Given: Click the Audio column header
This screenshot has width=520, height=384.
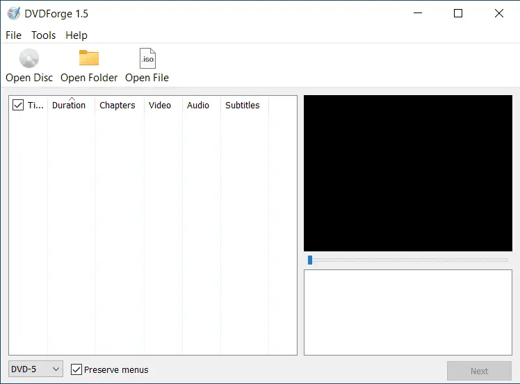Looking at the screenshot, I should click(198, 106).
